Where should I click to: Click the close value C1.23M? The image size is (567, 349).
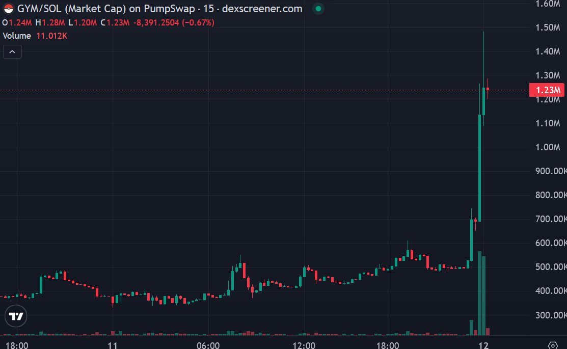point(115,22)
